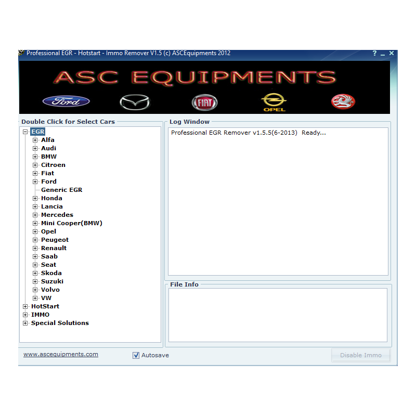
Task: Click inside the File Info box
Action: coord(278,315)
